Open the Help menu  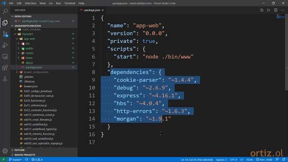(x=81, y=3)
